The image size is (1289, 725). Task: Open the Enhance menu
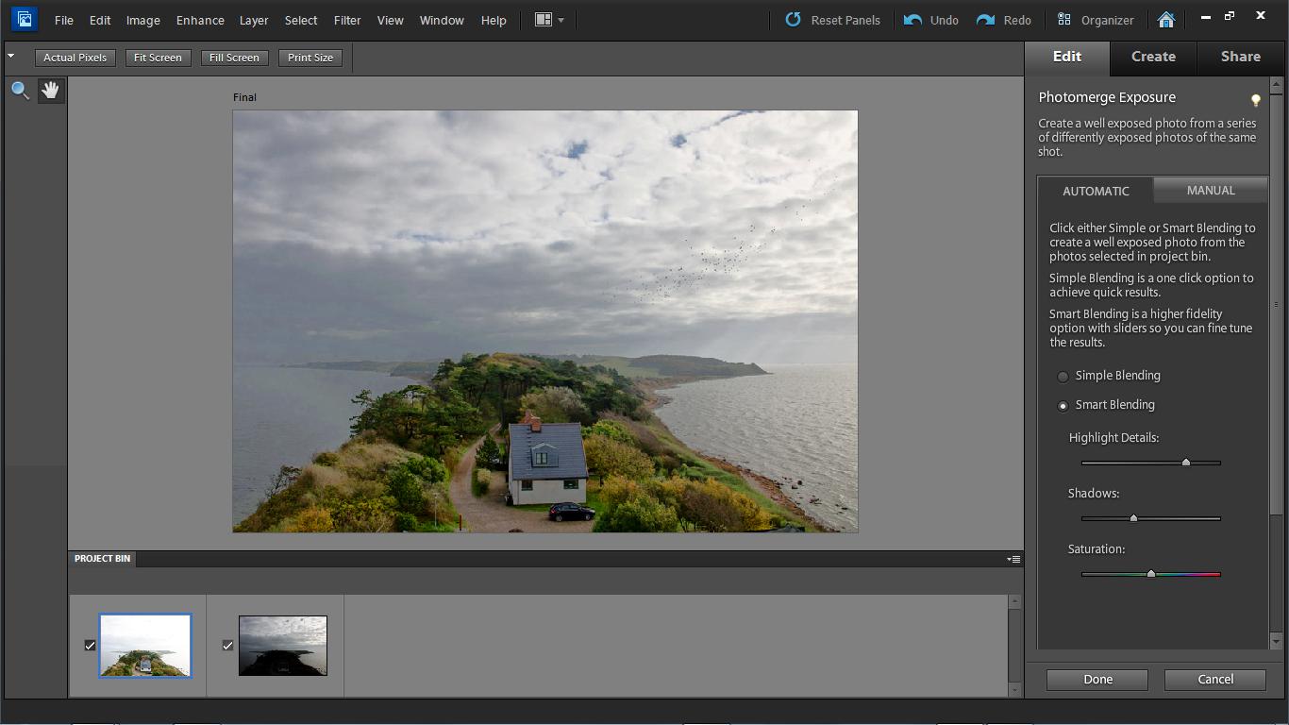200,20
